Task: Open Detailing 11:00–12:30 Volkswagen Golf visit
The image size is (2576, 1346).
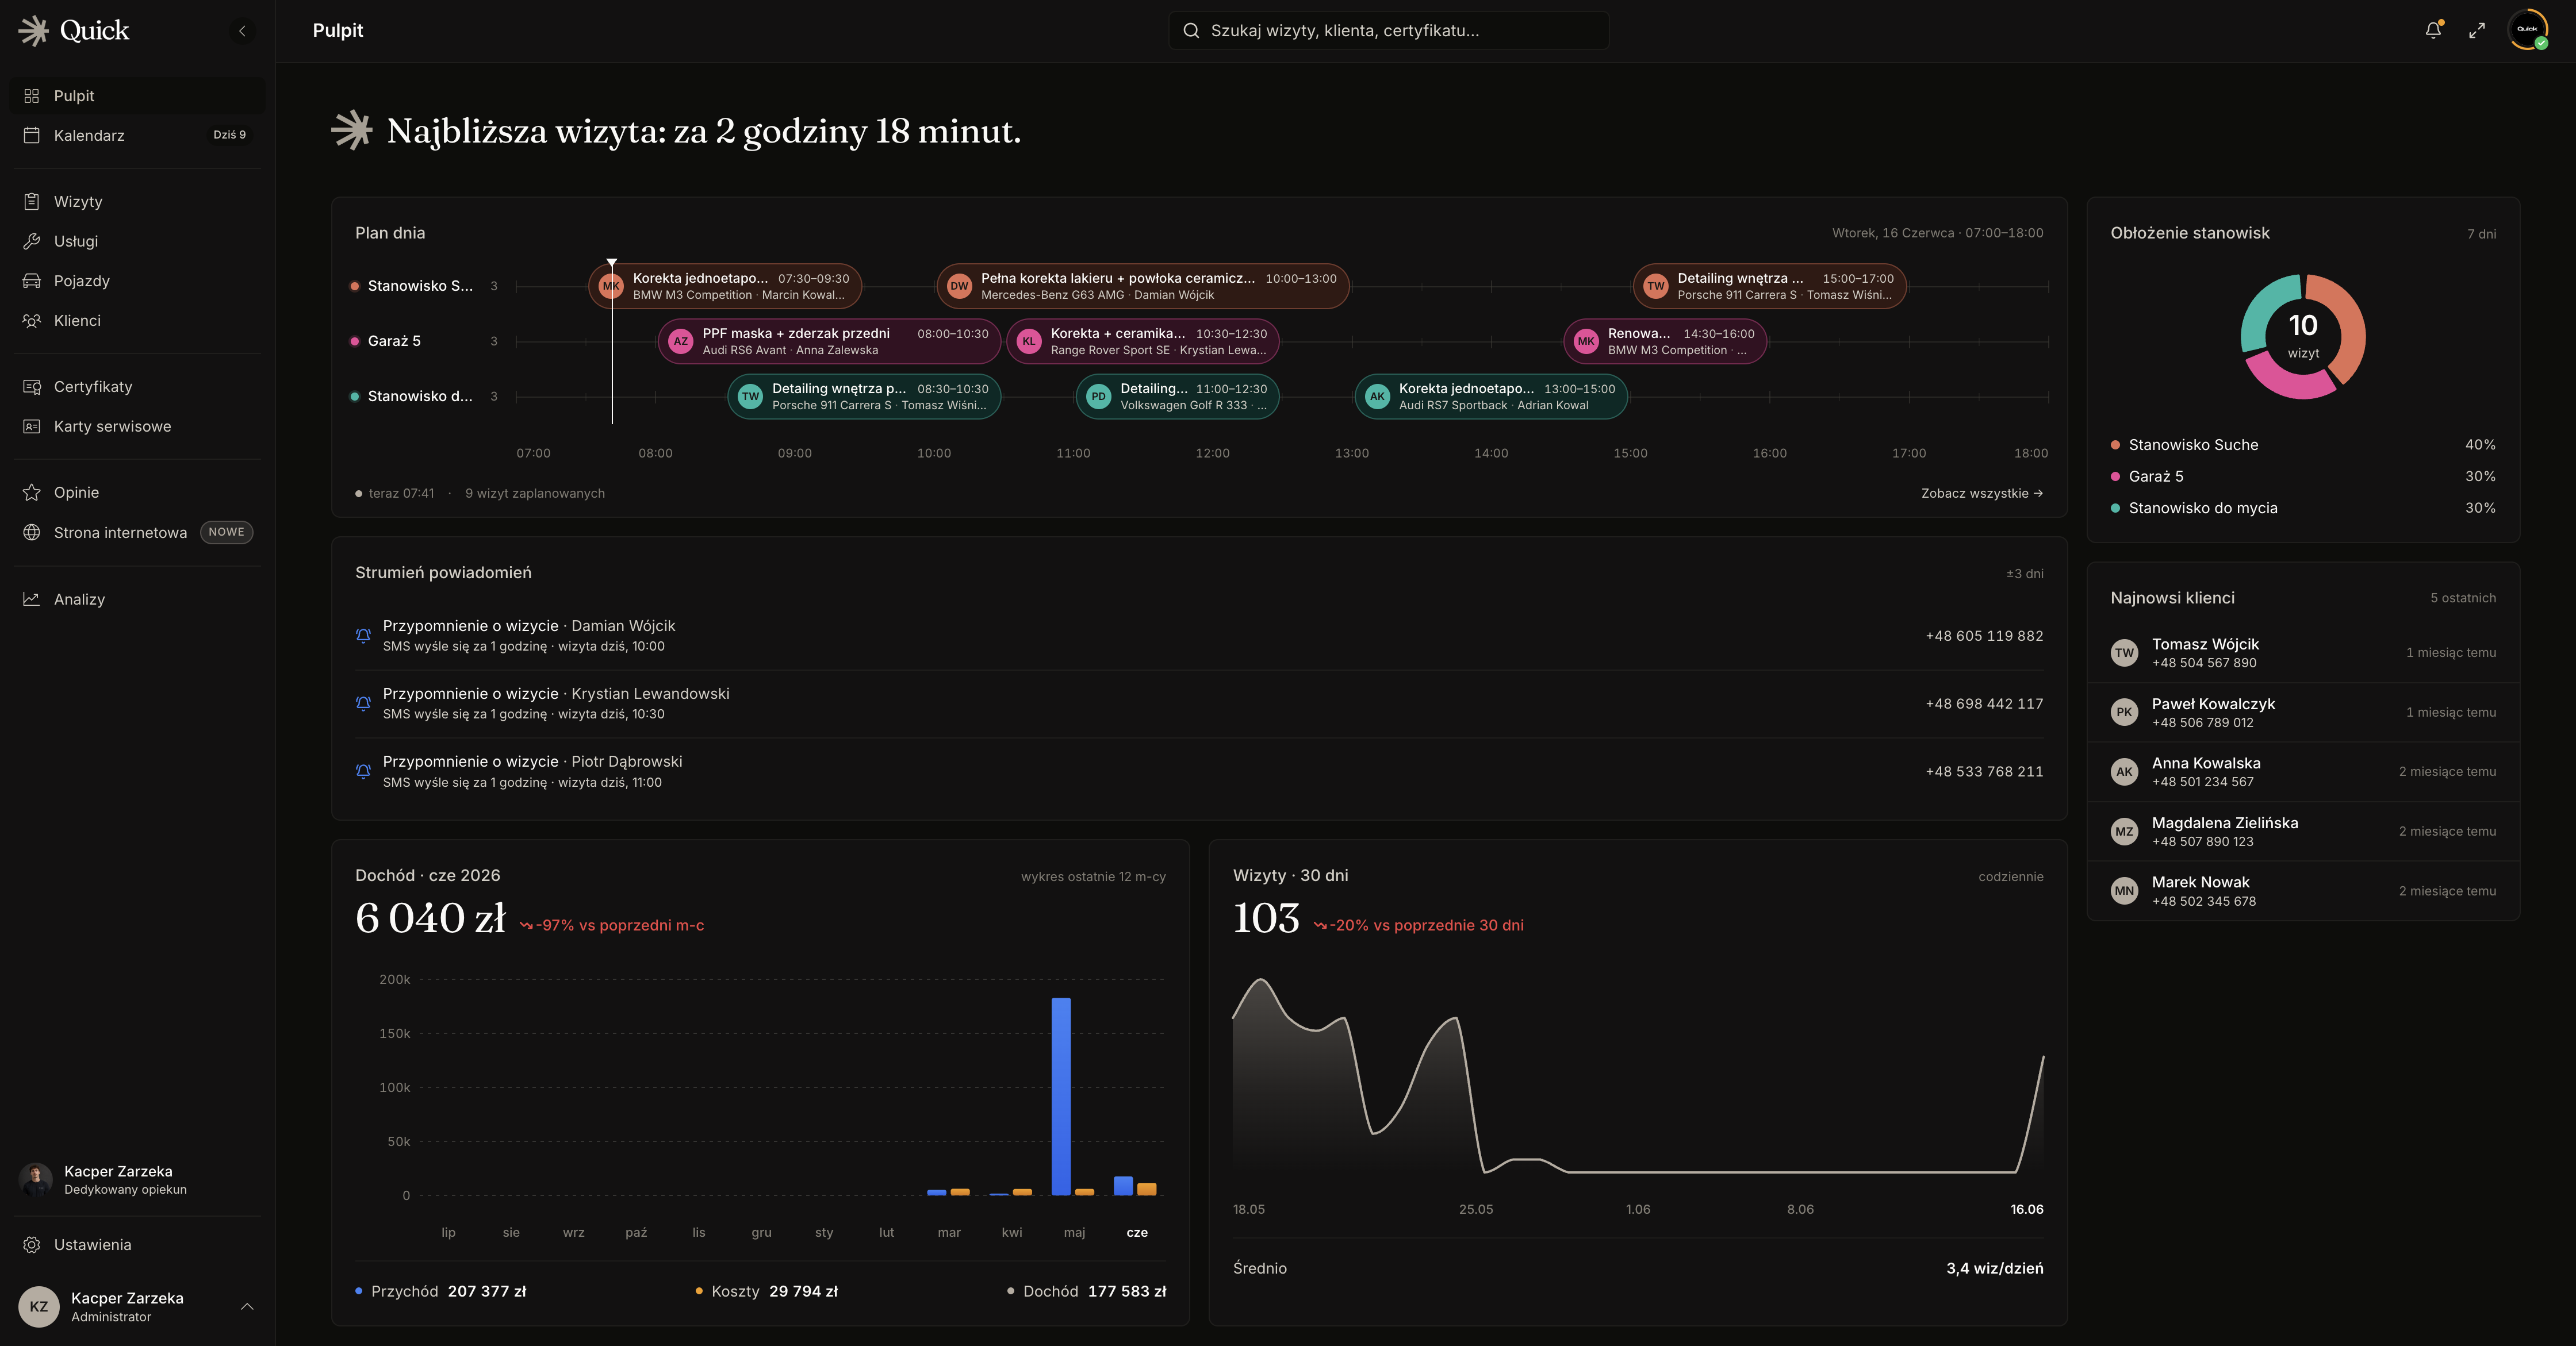Action: 1178,397
